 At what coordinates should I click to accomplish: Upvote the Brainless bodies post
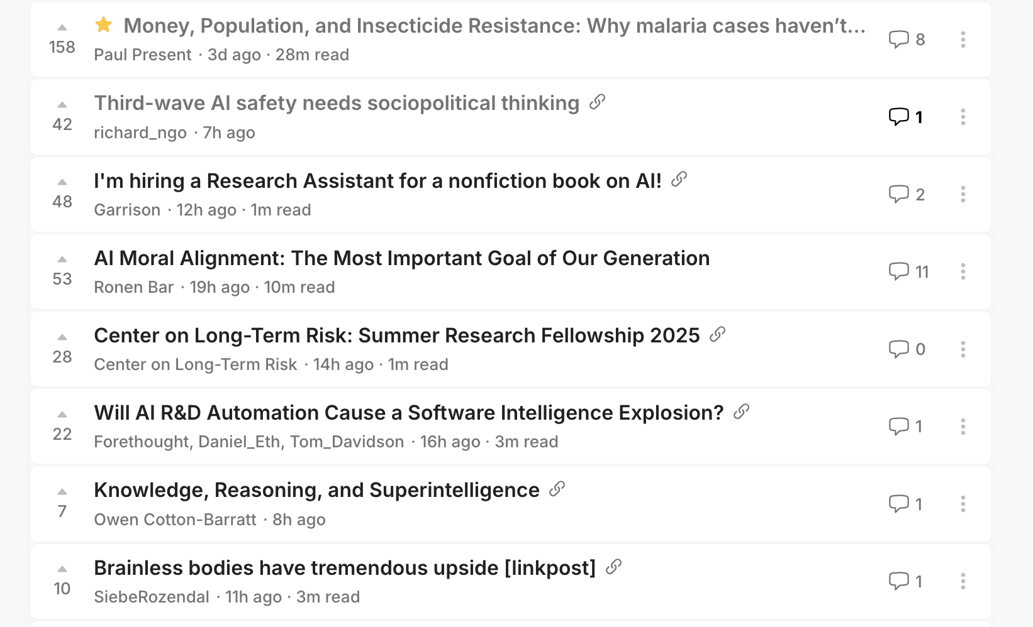[62, 569]
